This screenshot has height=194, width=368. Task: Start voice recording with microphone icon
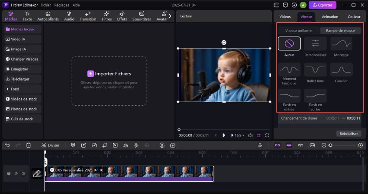260,145
